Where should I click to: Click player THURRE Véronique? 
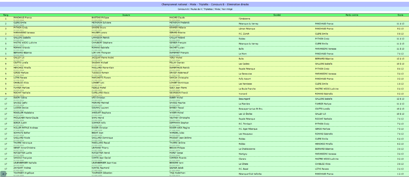(x=23, y=143)
